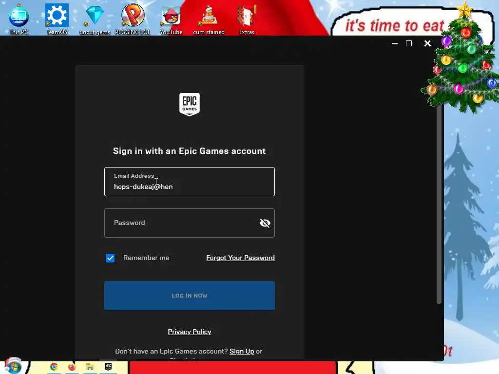
Task: Click the Epic Games taskbar icon
Action: tap(108, 367)
